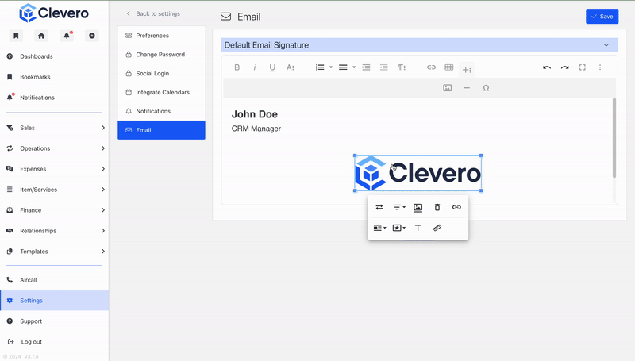Toggle underline formatting in editor toolbar
Screen dimensions: 635x361
point(272,67)
